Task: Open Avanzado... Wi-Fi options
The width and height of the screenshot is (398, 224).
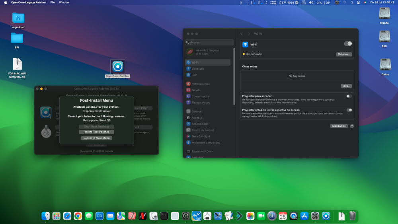Action: pos(339,126)
